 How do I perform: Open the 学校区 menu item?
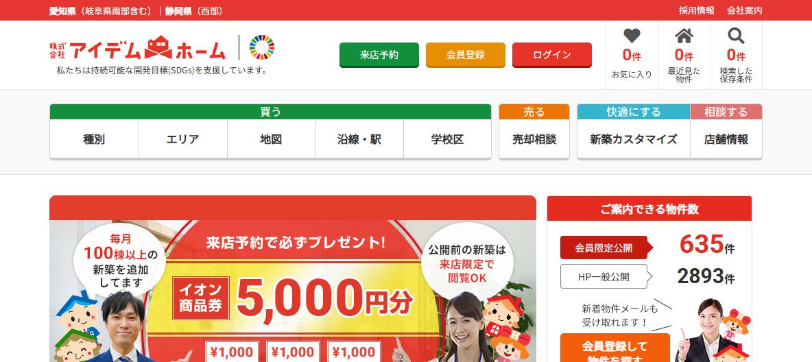pos(447,138)
